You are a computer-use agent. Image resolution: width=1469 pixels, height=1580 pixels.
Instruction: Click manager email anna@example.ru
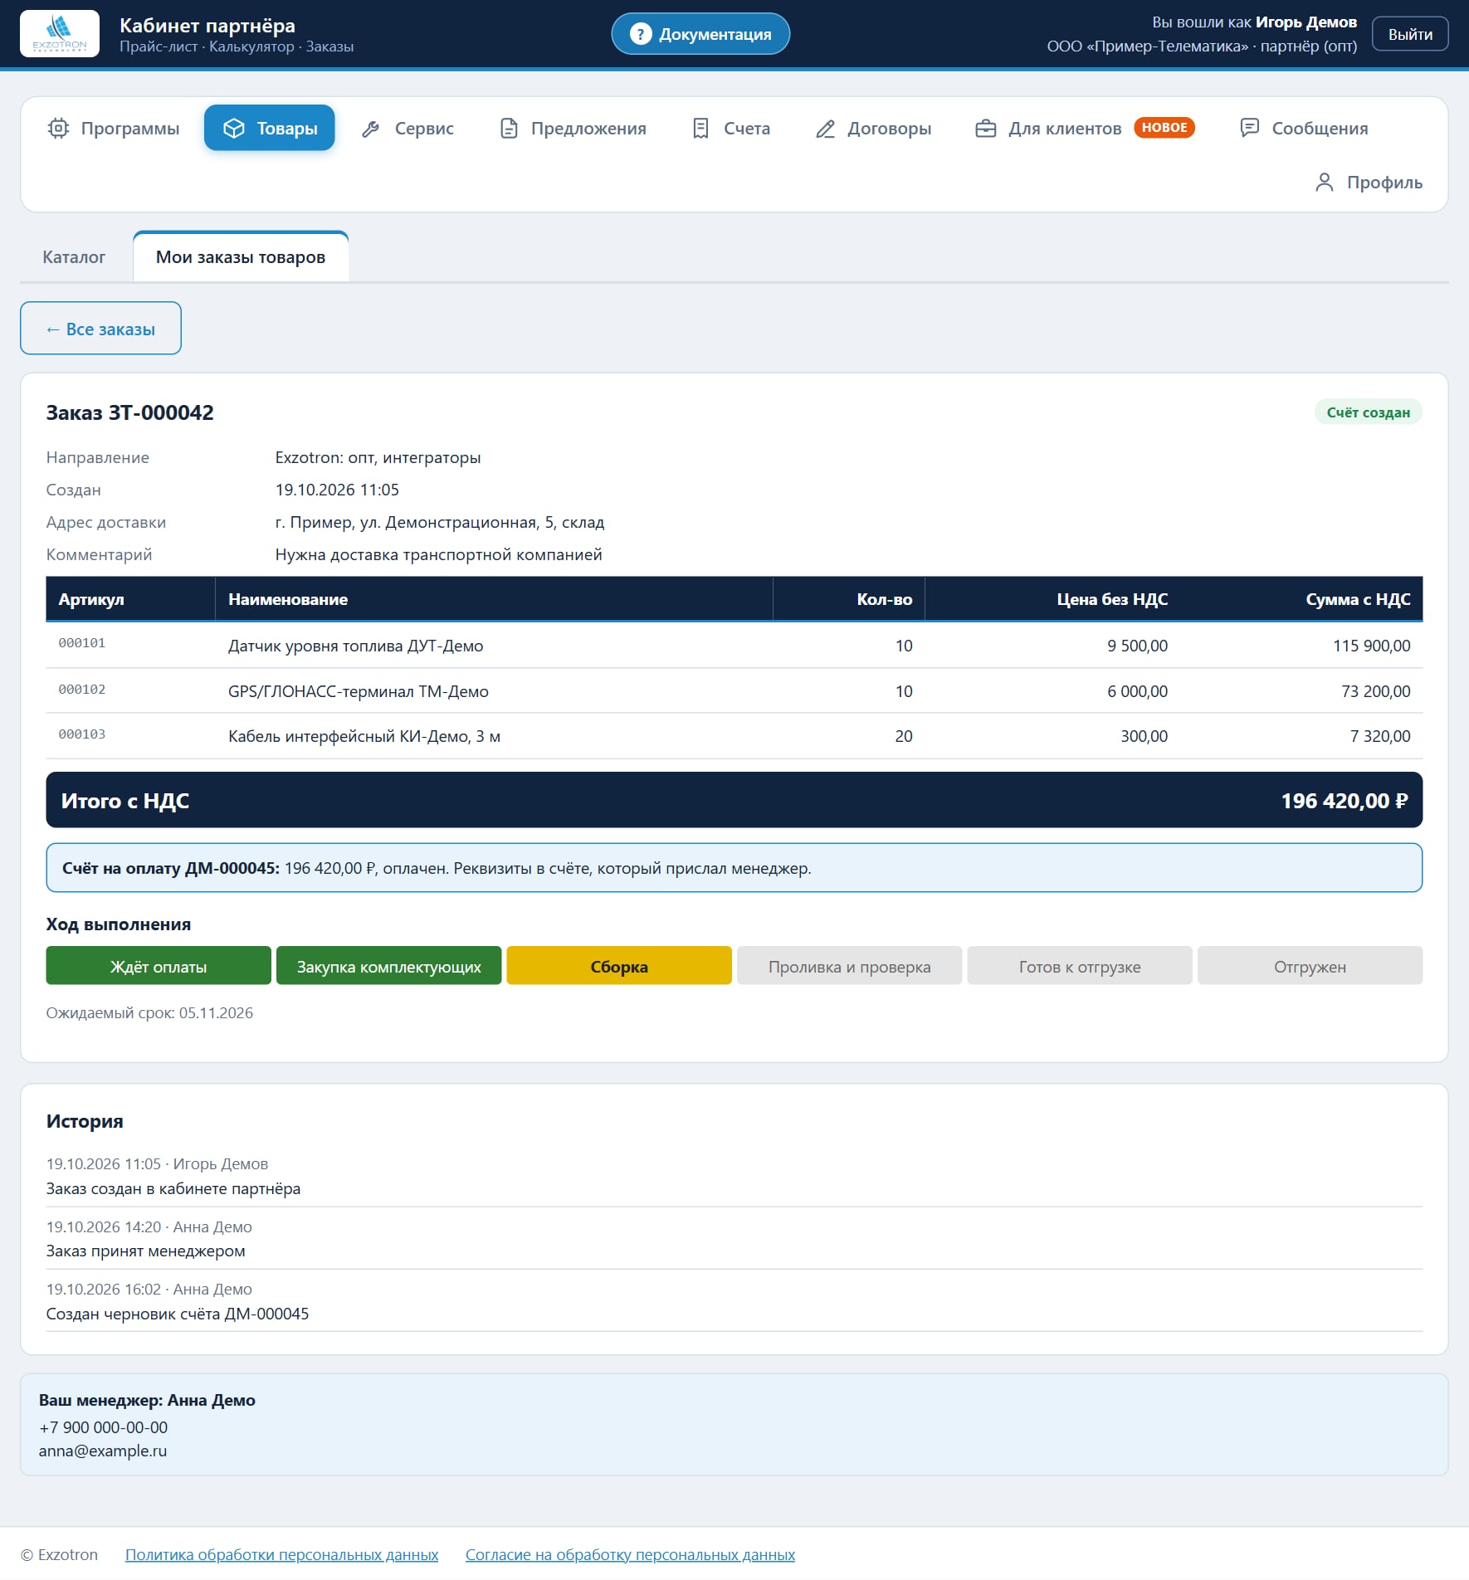click(x=103, y=1451)
